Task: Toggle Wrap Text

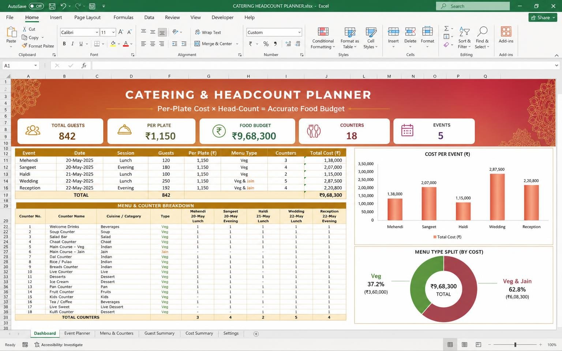Action: click(208, 32)
